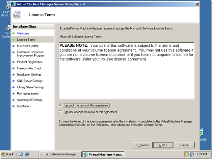Click the Prerequisites Check step
This screenshot has width=212, height=159.
[30, 68]
